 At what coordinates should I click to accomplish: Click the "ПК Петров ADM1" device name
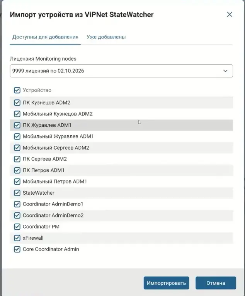[44, 170]
